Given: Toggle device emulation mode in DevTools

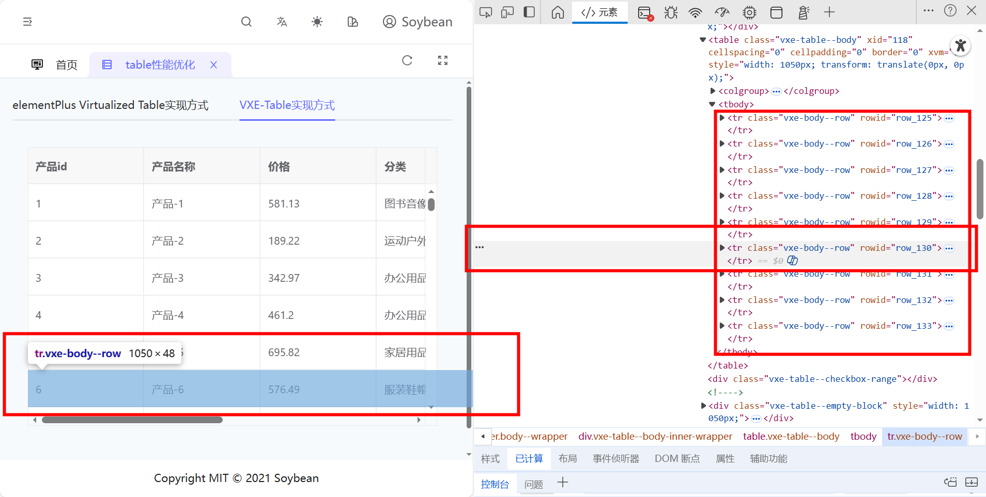Looking at the screenshot, I should click(507, 12).
